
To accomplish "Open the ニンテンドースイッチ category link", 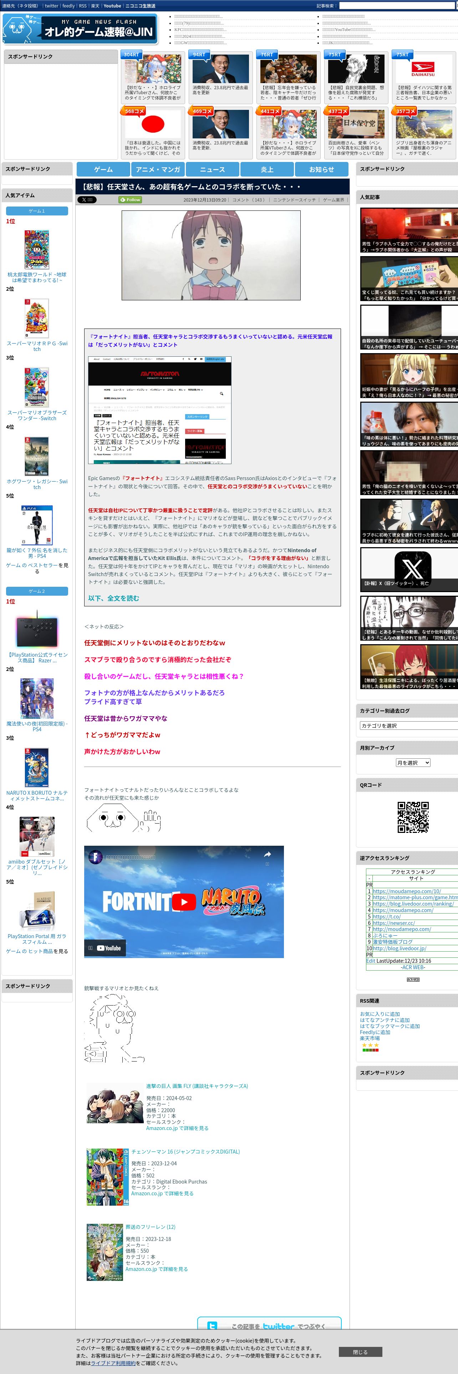I will (294, 200).
